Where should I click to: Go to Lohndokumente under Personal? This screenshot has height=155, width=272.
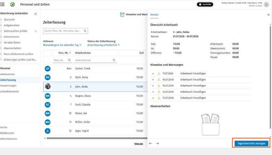pos(9,91)
